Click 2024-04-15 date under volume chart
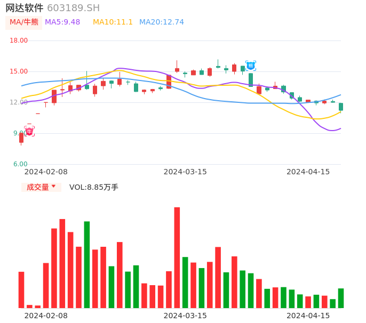This screenshot has height=323, width=366. click(x=308, y=316)
